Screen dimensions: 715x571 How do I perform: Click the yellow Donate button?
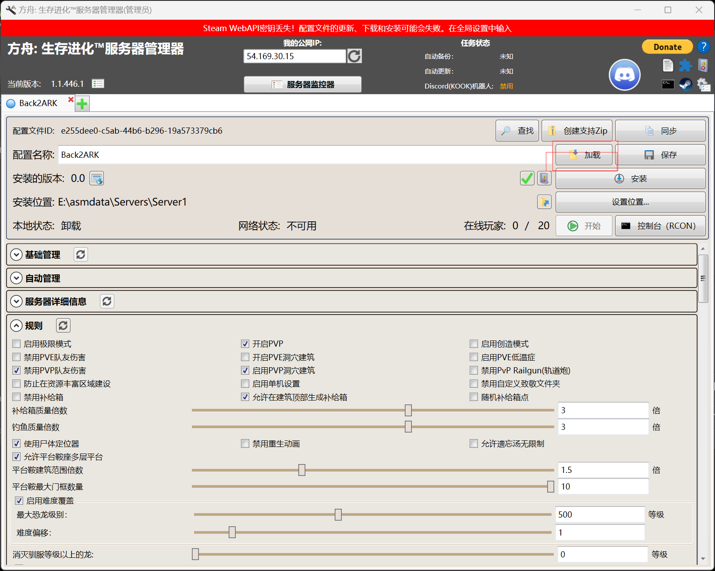click(667, 47)
